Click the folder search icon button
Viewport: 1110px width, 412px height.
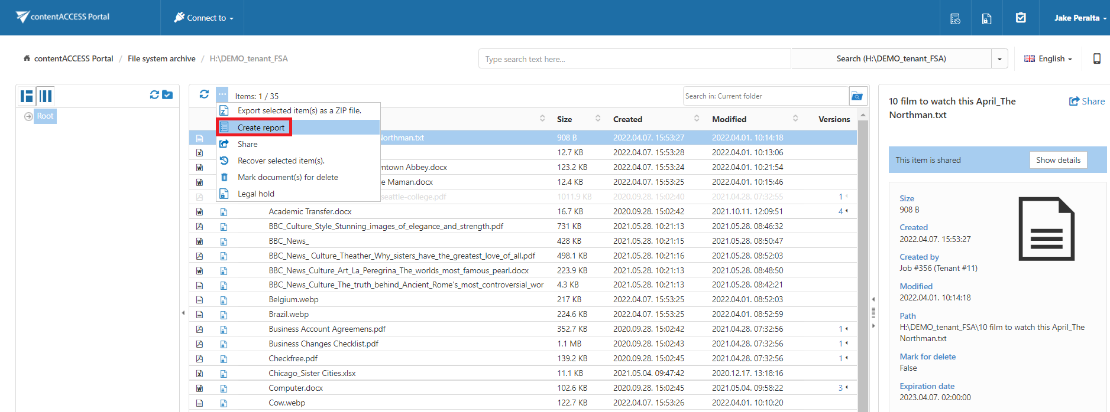pyautogui.click(x=857, y=96)
